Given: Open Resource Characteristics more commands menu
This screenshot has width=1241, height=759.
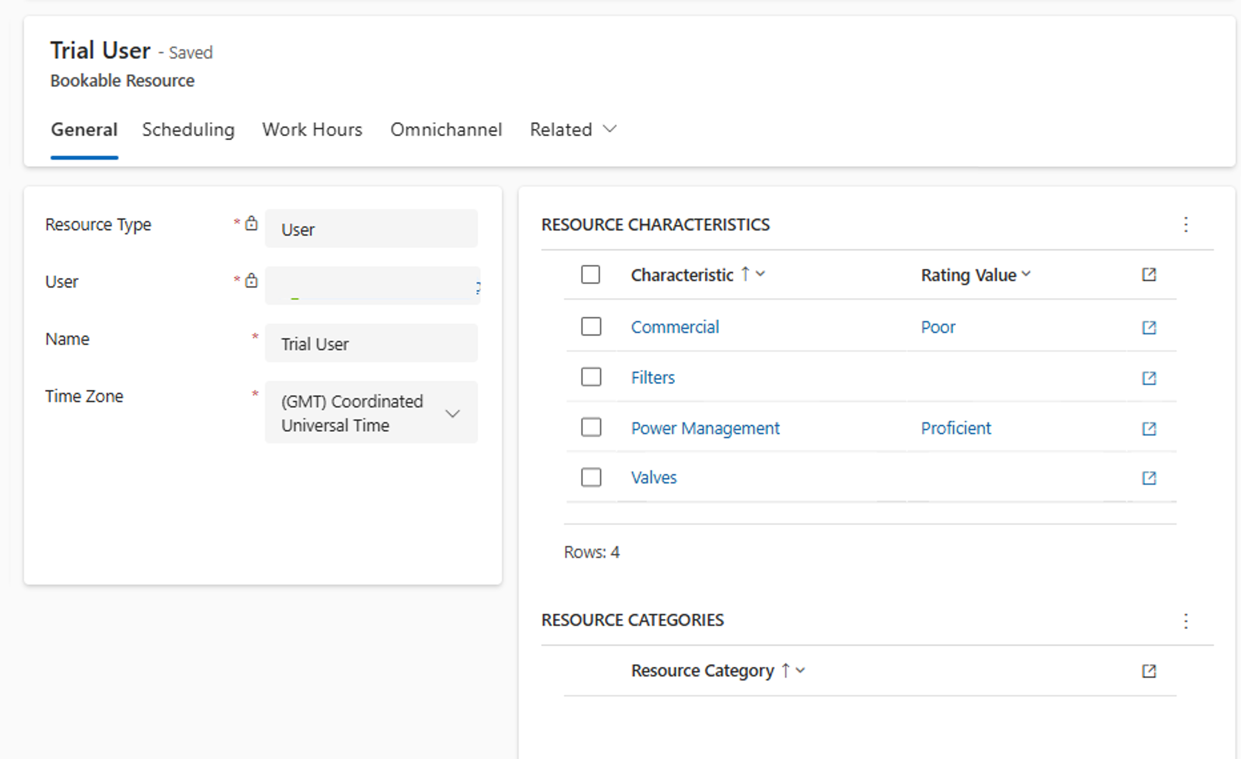Looking at the screenshot, I should click(x=1186, y=224).
